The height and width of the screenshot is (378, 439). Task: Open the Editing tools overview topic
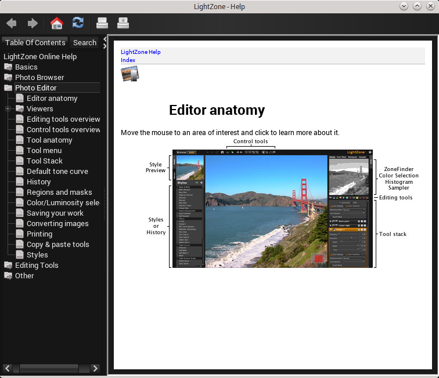pyautogui.click(x=63, y=119)
